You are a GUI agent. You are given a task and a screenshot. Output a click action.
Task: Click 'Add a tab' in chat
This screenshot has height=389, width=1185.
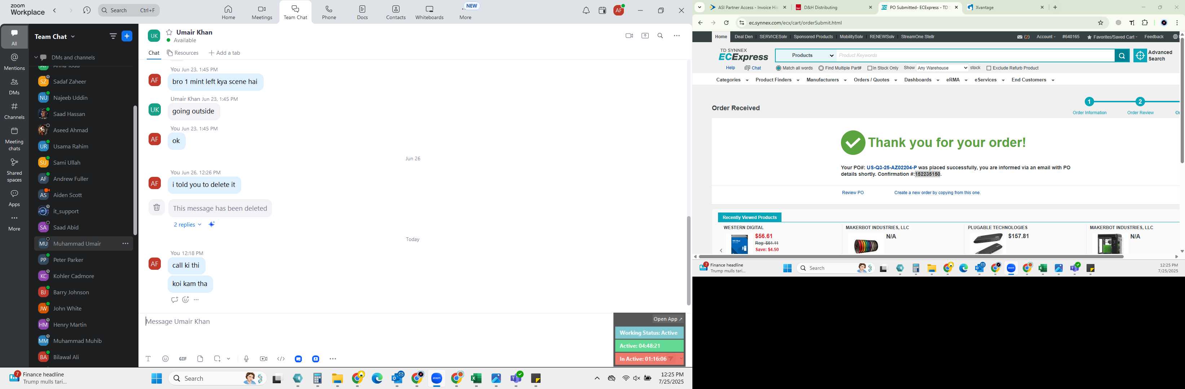click(x=225, y=53)
